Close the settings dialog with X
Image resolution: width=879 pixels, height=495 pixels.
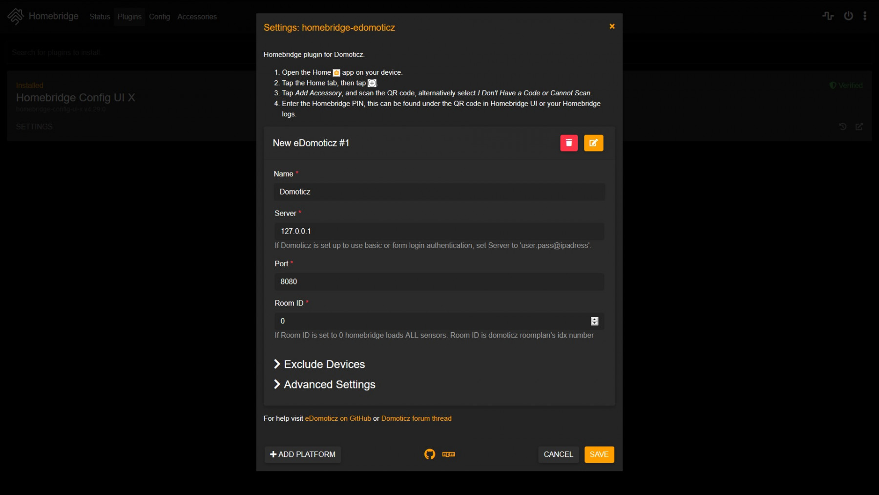point(611,26)
